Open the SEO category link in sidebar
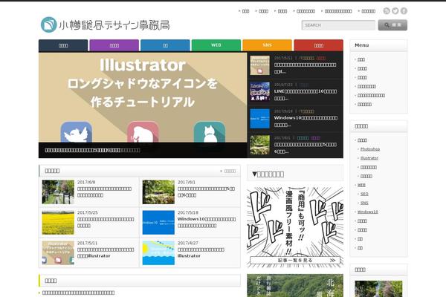This screenshot has height=297, width=446. (364, 194)
